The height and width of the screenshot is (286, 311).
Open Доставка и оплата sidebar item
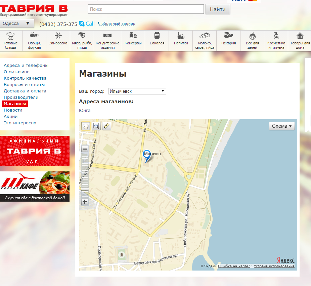pyautogui.click(x=25, y=91)
